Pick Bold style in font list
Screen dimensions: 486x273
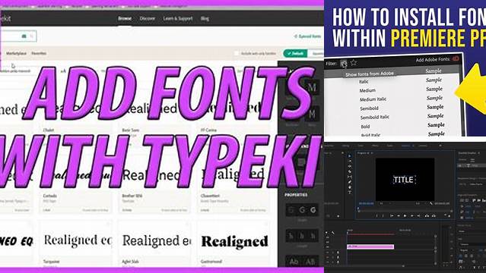point(365,127)
